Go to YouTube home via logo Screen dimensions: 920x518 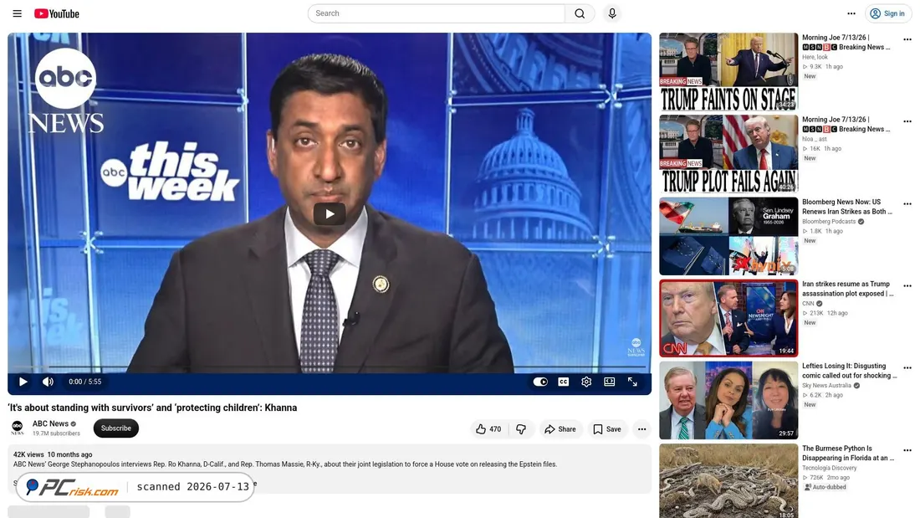pyautogui.click(x=56, y=13)
